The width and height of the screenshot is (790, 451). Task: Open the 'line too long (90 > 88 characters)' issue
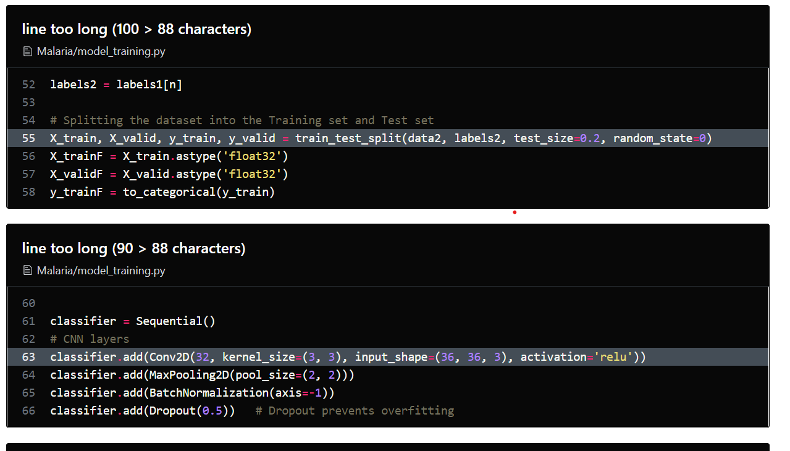[133, 248]
